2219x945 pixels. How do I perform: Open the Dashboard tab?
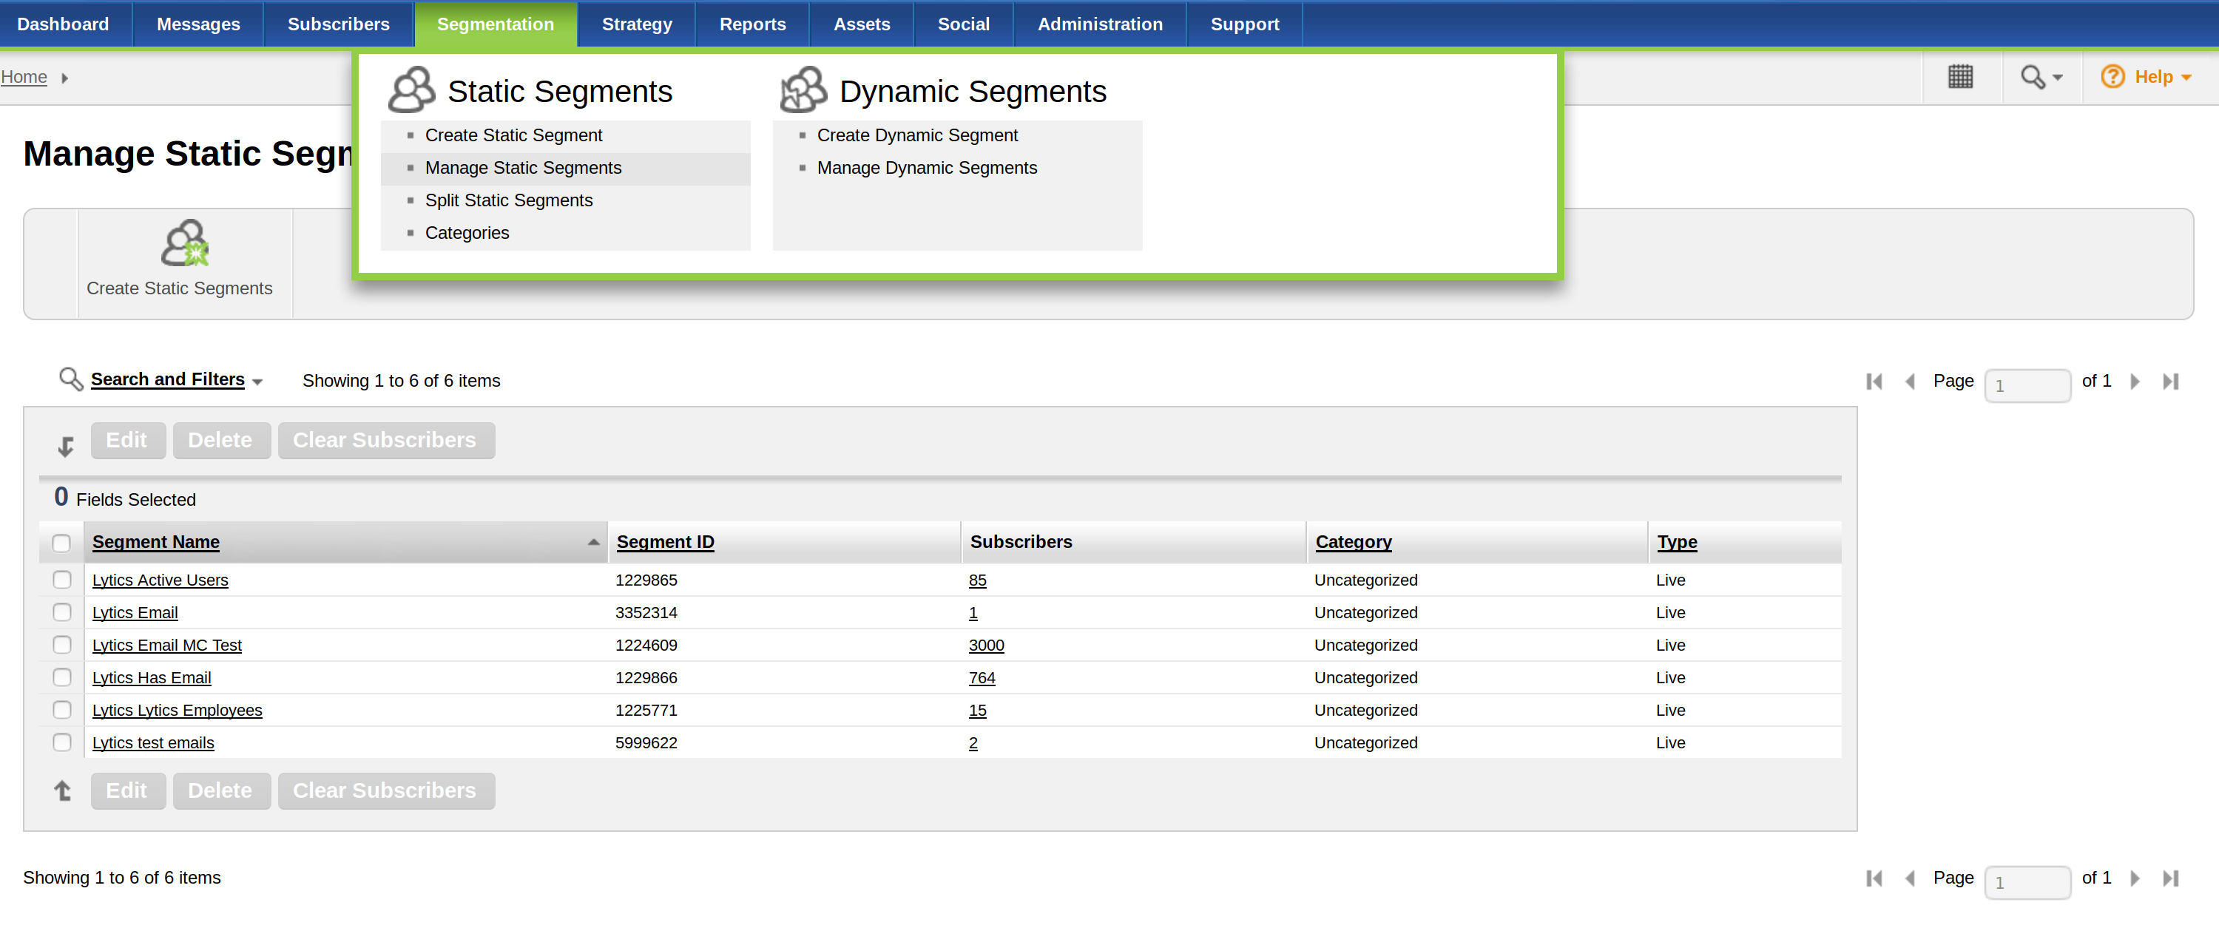(x=63, y=24)
